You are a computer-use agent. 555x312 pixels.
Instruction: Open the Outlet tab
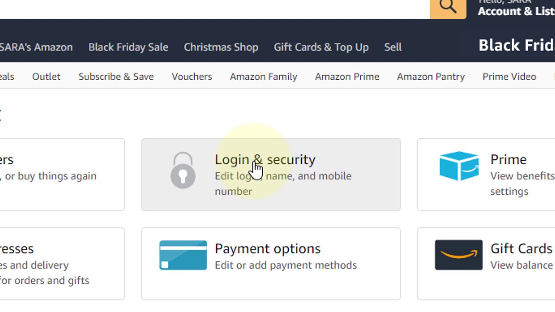pos(46,77)
